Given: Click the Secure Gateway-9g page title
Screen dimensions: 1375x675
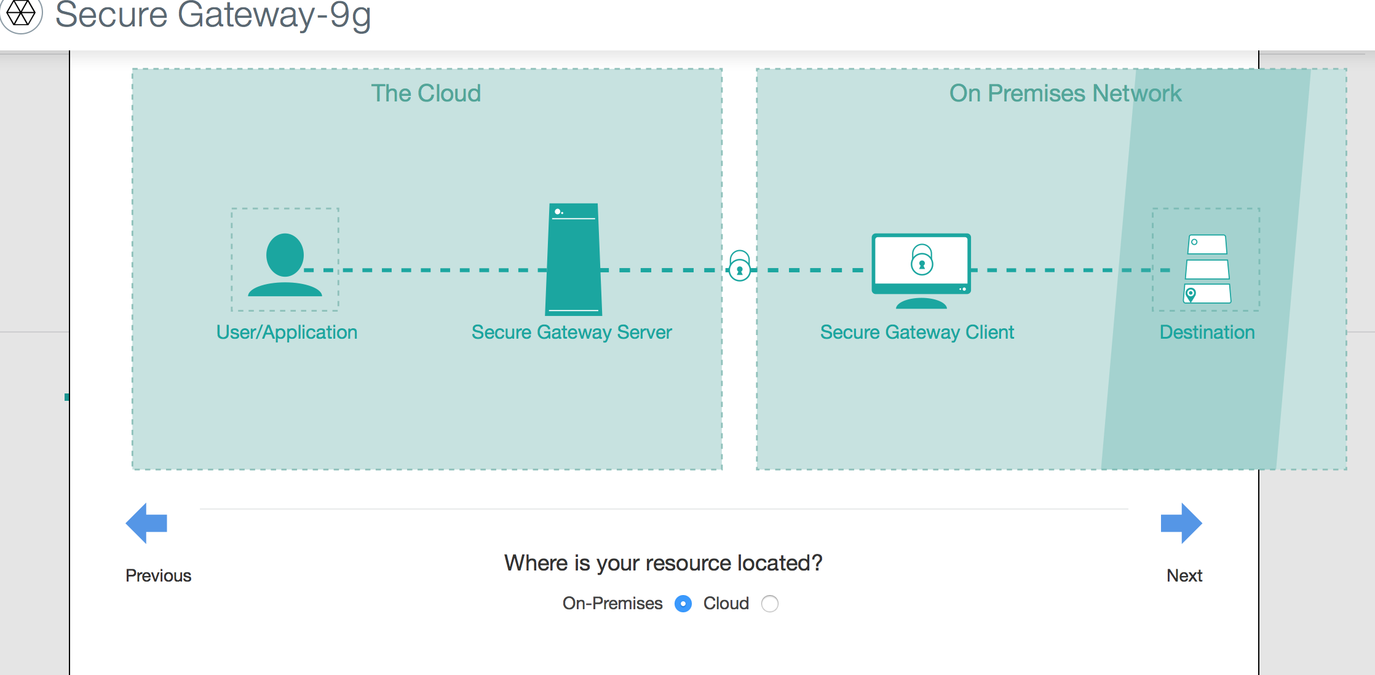Looking at the screenshot, I should (213, 15).
